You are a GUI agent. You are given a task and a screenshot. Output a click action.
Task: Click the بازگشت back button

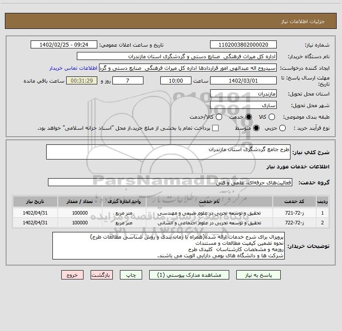102,275
